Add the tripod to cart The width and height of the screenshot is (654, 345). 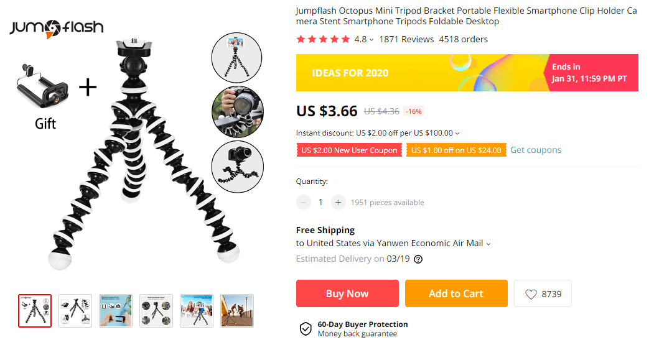click(x=456, y=293)
